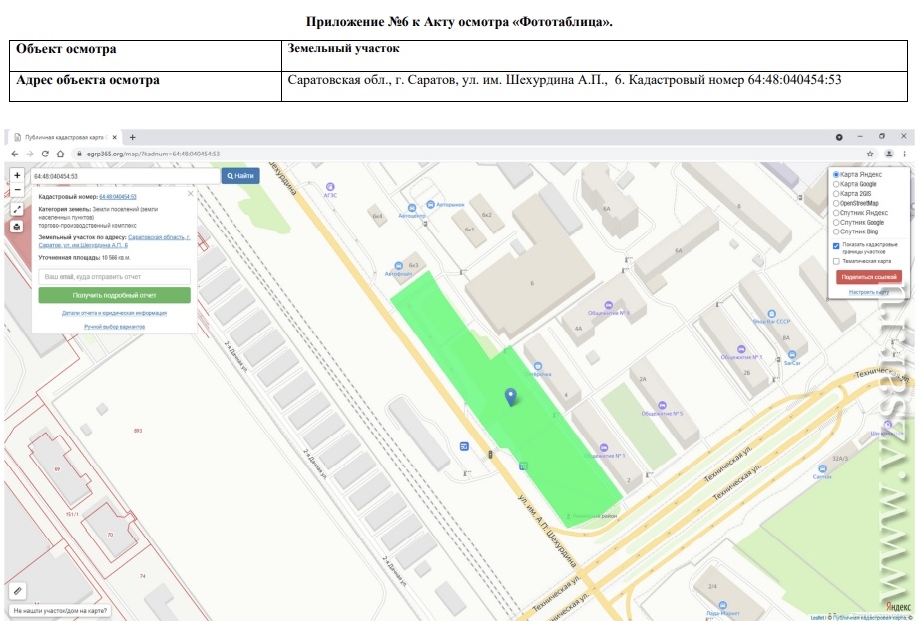
Task: Choose OpenStreetMap base layer
Action: [x=836, y=203]
